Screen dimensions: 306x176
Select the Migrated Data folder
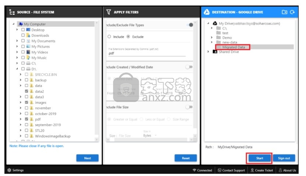click(x=233, y=47)
